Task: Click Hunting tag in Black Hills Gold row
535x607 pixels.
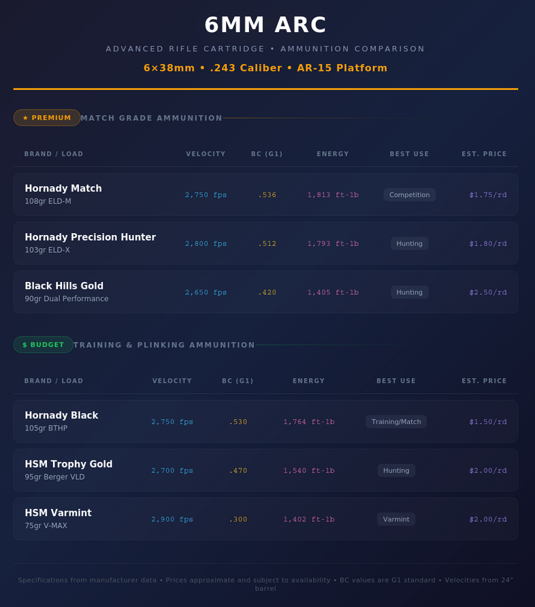Action: pyautogui.click(x=409, y=292)
